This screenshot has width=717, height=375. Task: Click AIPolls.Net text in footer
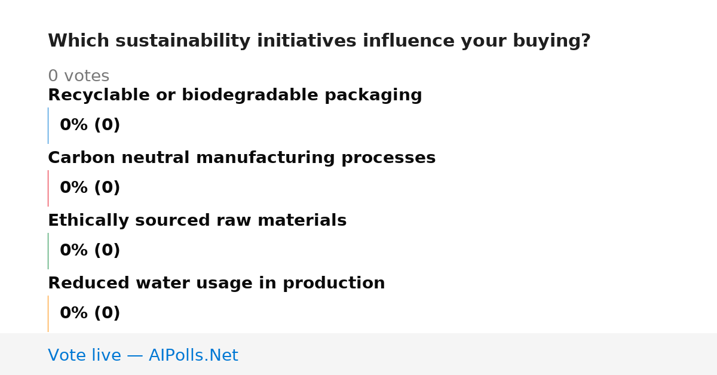(x=193, y=355)
